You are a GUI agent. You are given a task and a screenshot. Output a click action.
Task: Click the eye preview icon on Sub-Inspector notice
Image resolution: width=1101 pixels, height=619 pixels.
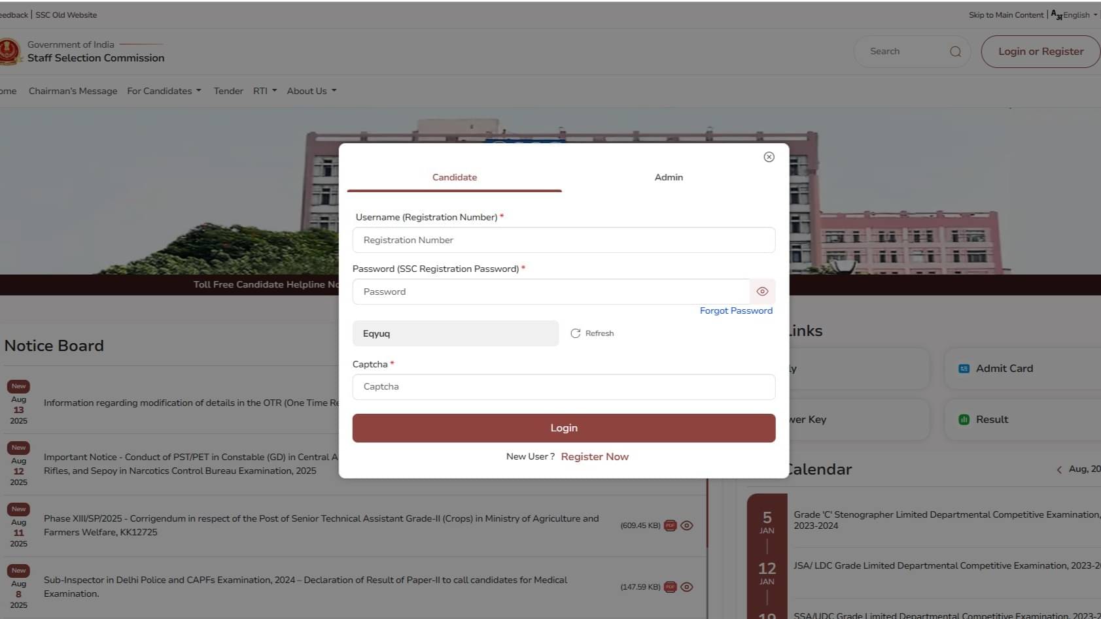point(686,586)
